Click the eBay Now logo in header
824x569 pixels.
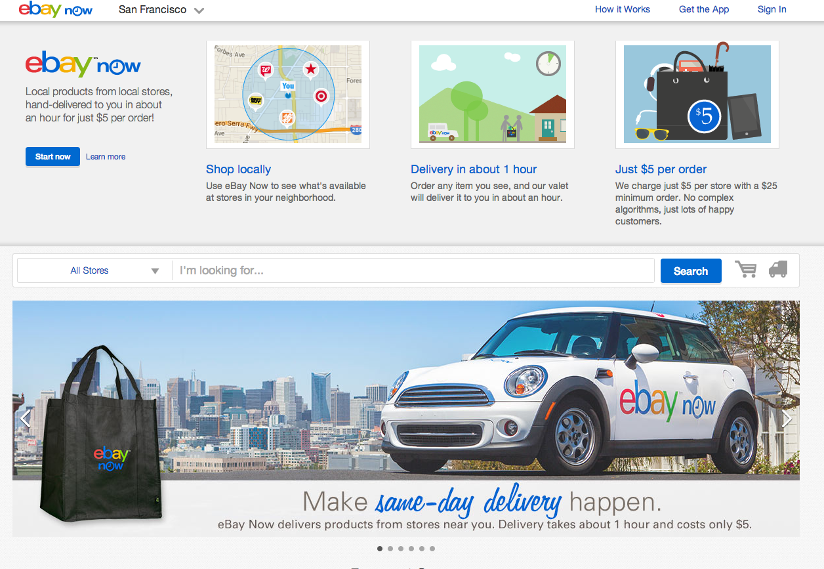click(56, 9)
